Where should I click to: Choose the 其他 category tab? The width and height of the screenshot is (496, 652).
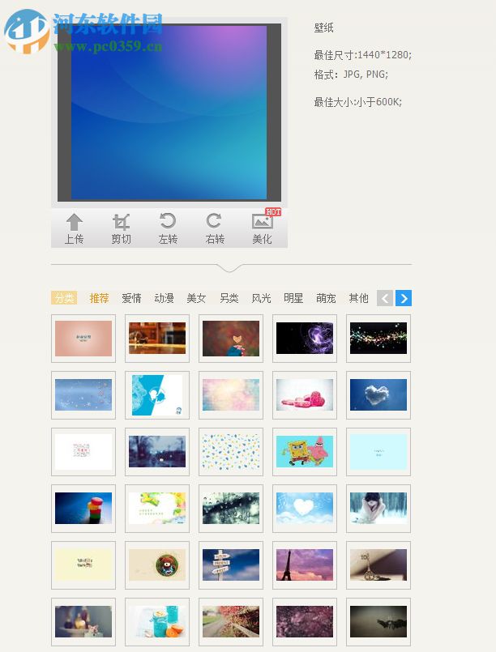pyautogui.click(x=359, y=298)
